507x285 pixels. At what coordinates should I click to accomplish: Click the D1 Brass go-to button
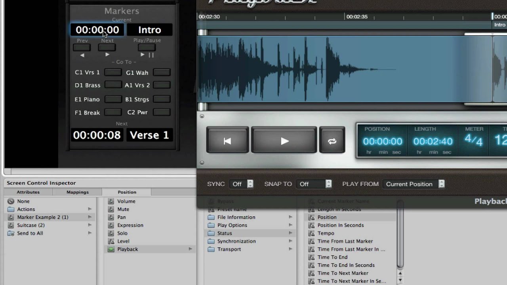(x=113, y=85)
